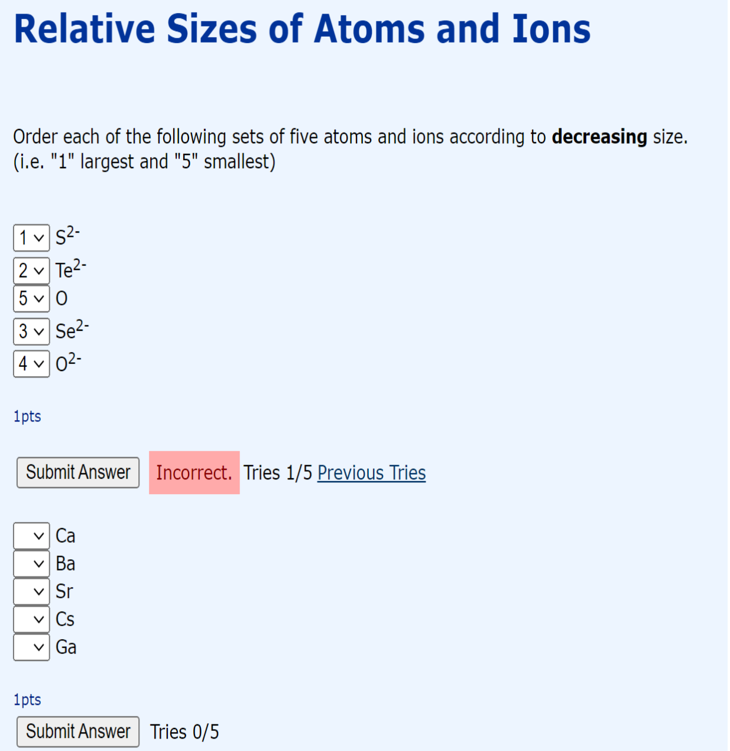Click the 1pts label above second Submit button
The height and width of the screenshot is (751, 730).
26,700
